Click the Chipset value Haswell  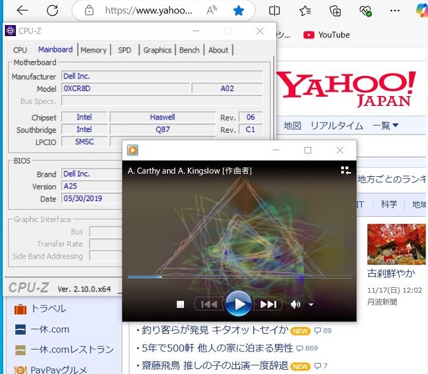pos(163,117)
